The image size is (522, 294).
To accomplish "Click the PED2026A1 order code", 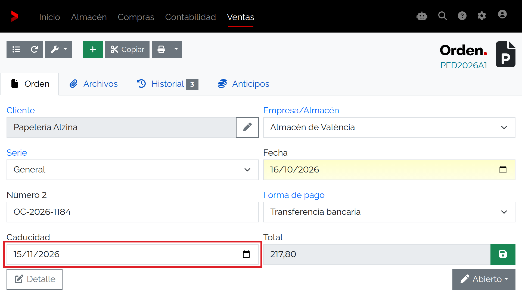I will point(464,65).
